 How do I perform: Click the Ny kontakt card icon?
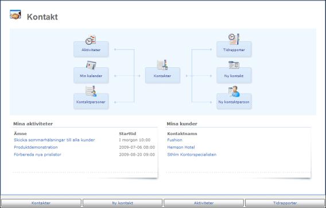click(x=234, y=65)
